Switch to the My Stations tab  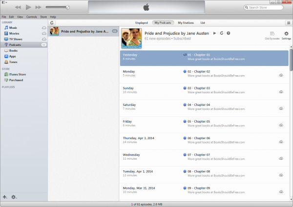click(186, 23)
